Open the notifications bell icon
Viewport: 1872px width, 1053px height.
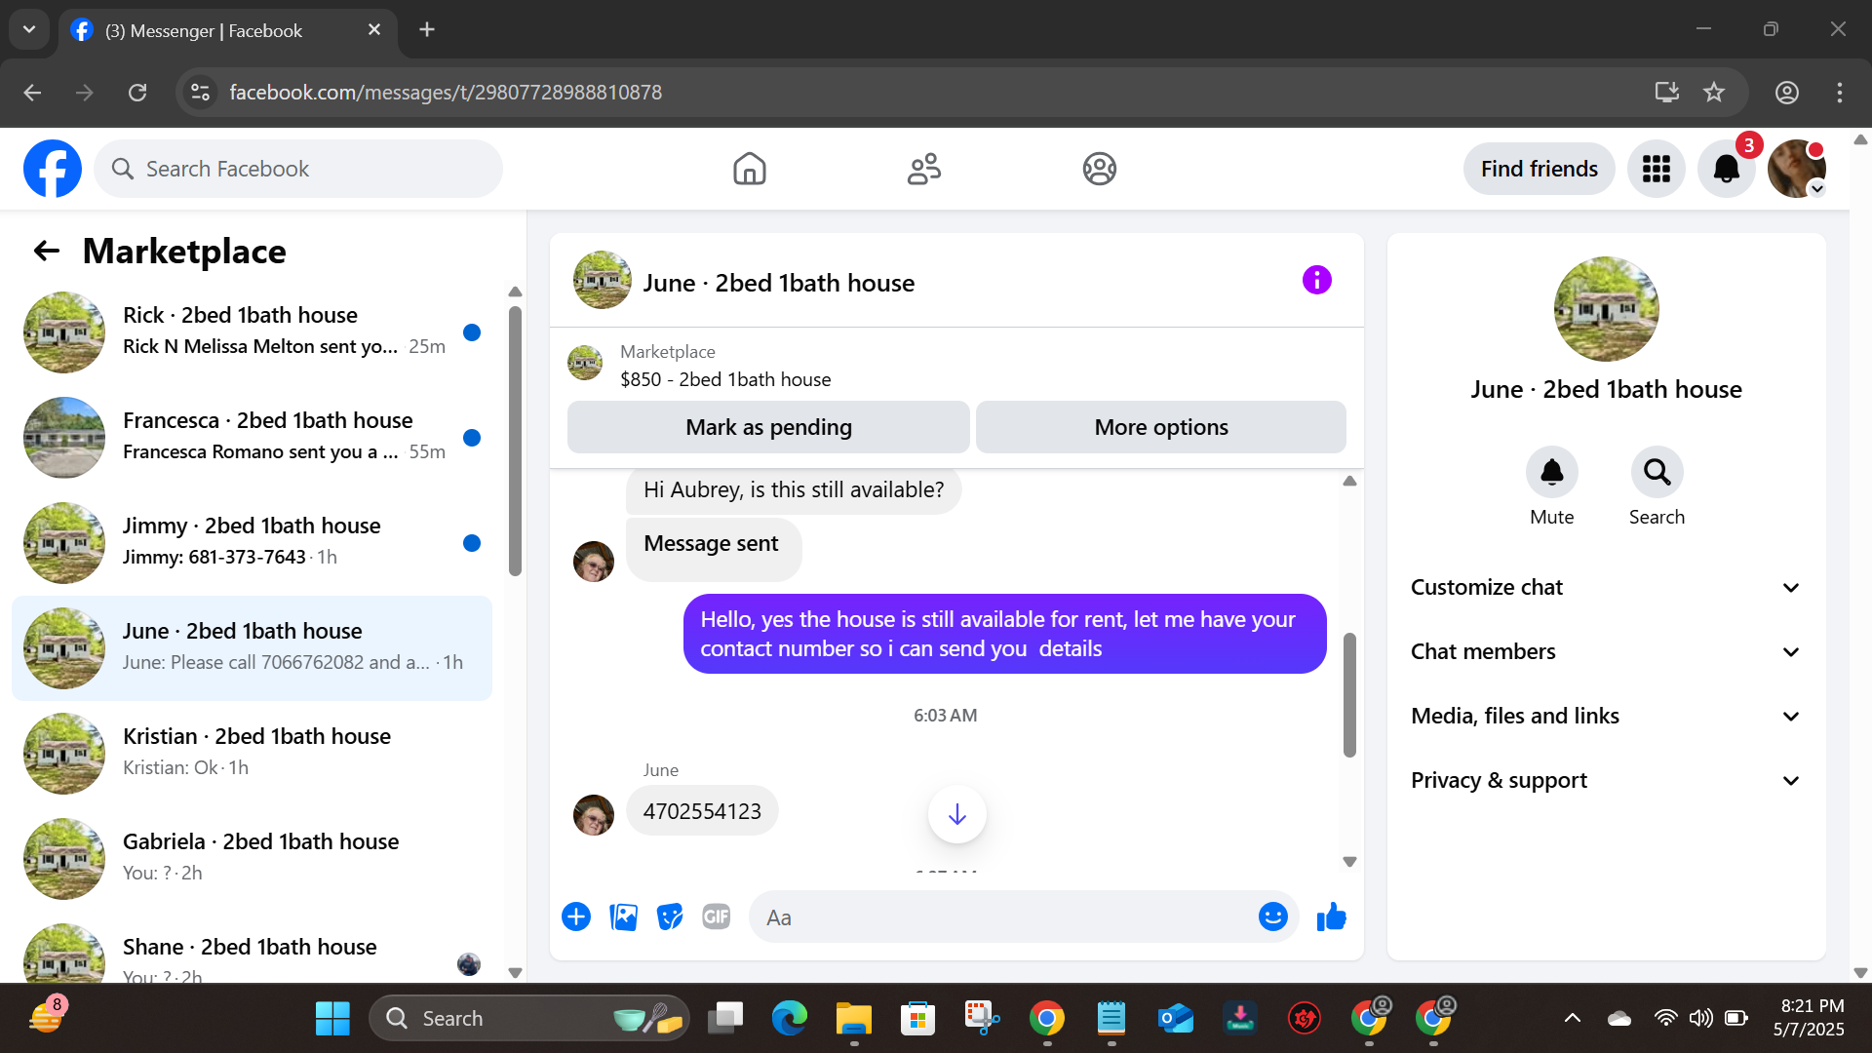1726,169
